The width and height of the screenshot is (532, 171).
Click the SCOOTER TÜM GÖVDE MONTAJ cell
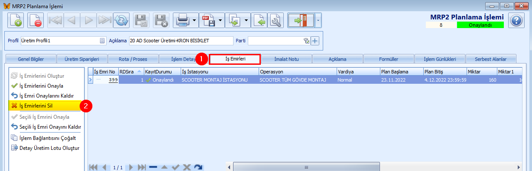point(297,79)
